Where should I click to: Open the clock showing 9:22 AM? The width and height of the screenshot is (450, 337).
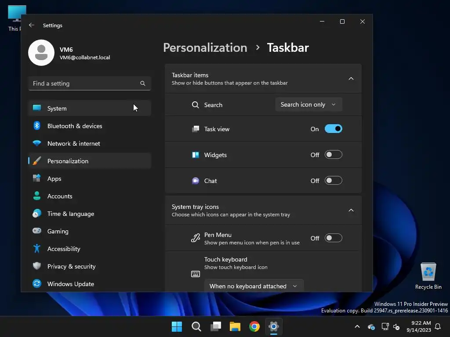419,326
